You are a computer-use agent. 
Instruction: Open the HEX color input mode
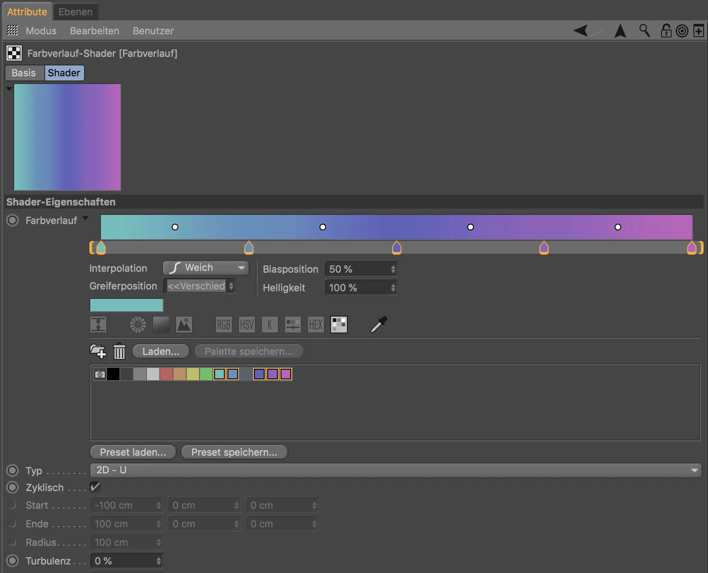316,325
